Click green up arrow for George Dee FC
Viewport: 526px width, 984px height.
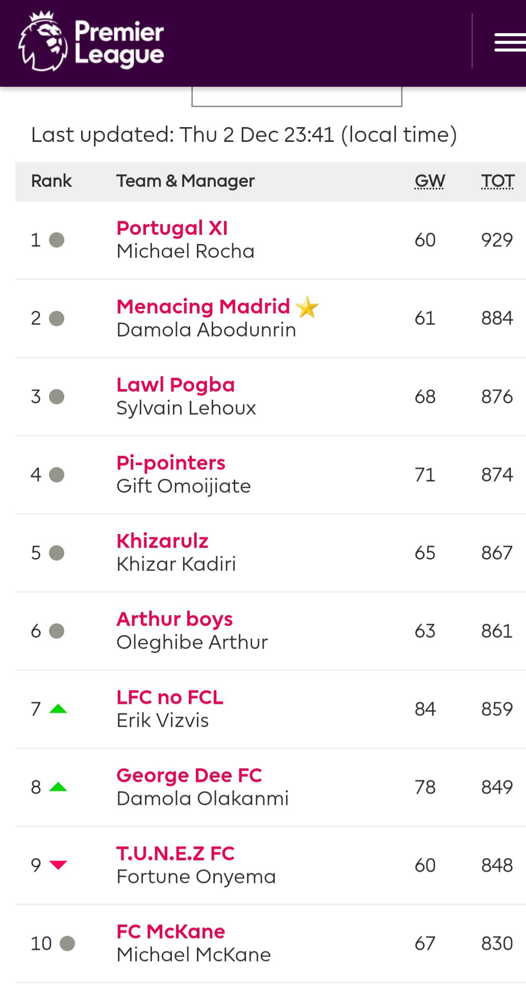pos(58,786)
